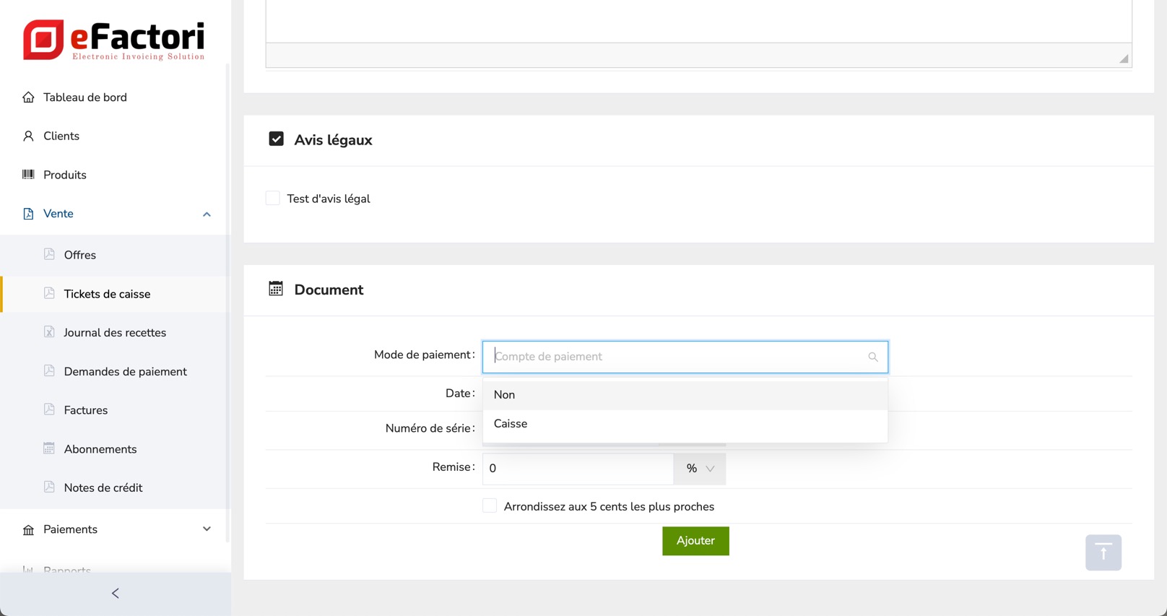Go to Journal des recettes
The height and width of the screenshot is (616, 1167).
[115, 333]
